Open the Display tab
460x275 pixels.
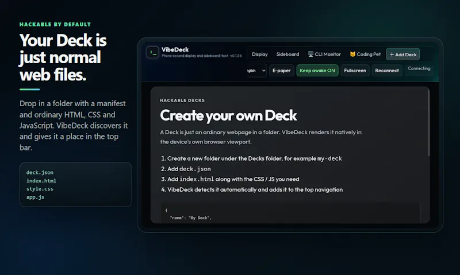click(260, 54)
